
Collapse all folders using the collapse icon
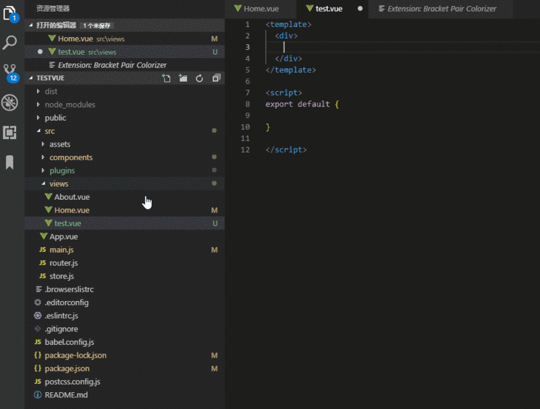click(215, 78)
